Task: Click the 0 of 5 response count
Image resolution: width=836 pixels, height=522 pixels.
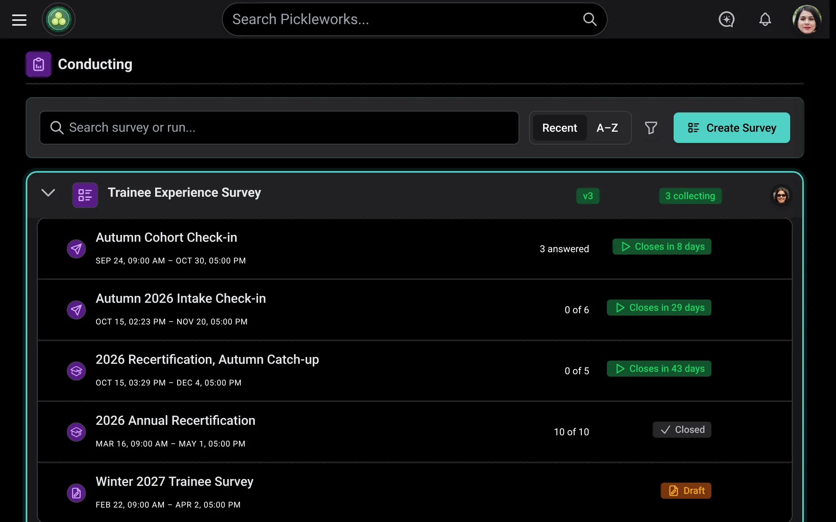Action: pyautogui.click(x=577, y=371)
